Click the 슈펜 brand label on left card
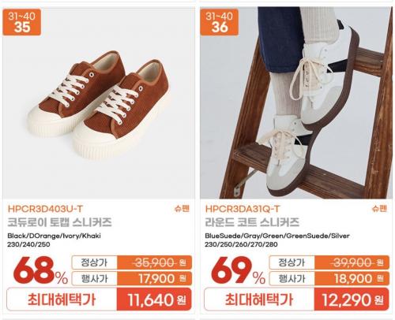 point(182,209)
